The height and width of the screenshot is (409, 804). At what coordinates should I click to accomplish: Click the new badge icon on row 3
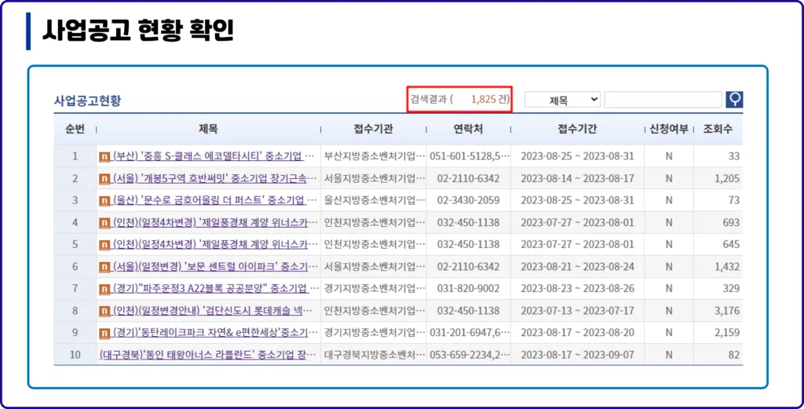click(x=104, y=200)
